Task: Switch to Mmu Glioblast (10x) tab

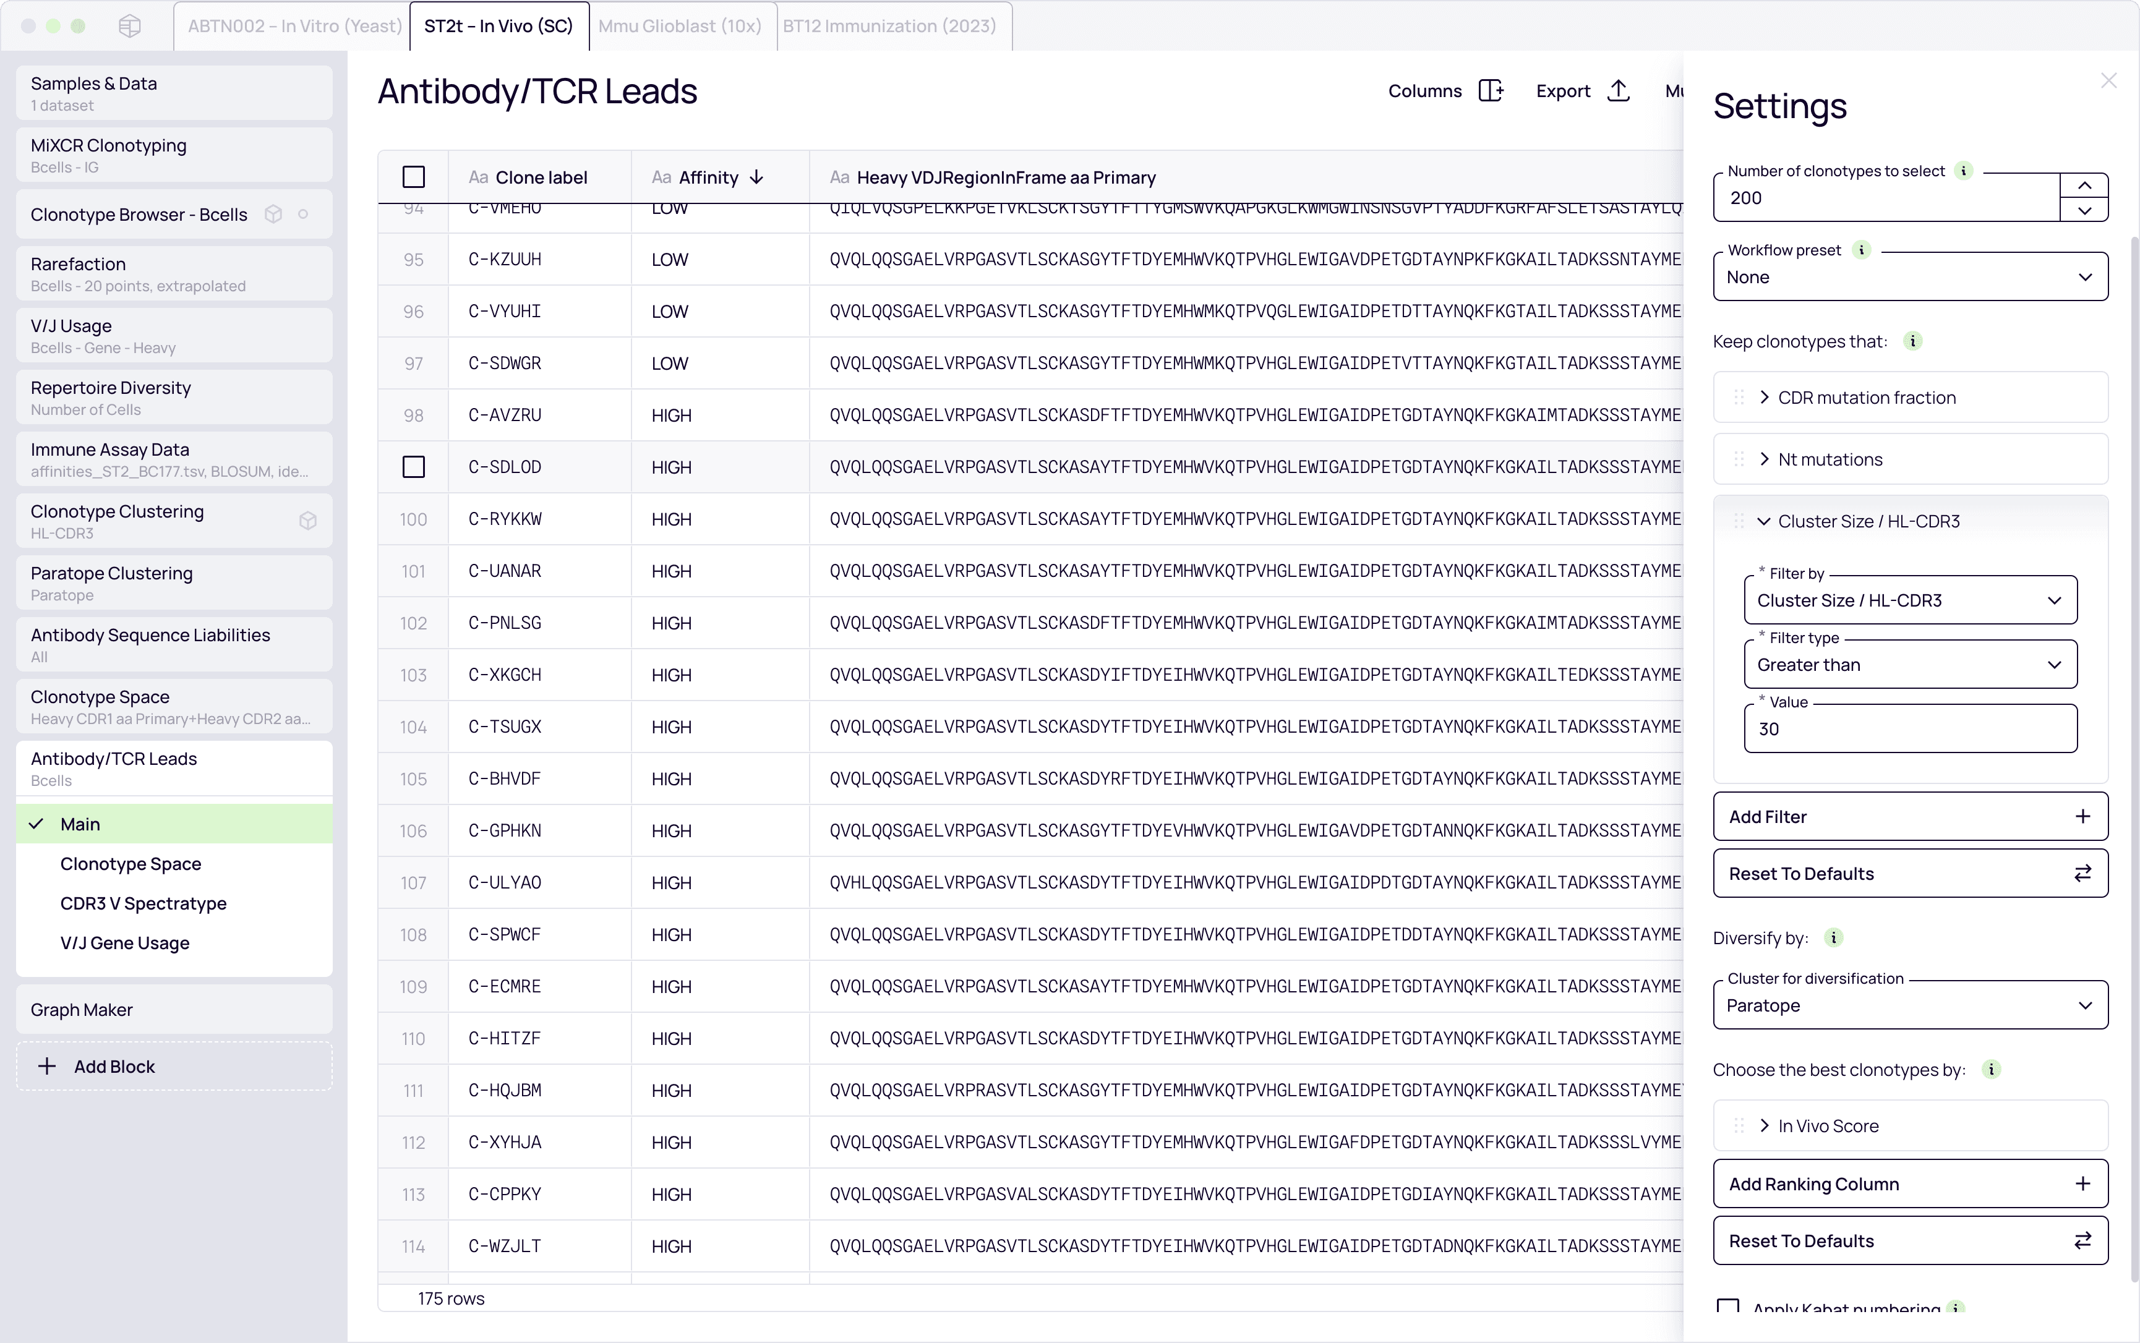Action: 680,26
